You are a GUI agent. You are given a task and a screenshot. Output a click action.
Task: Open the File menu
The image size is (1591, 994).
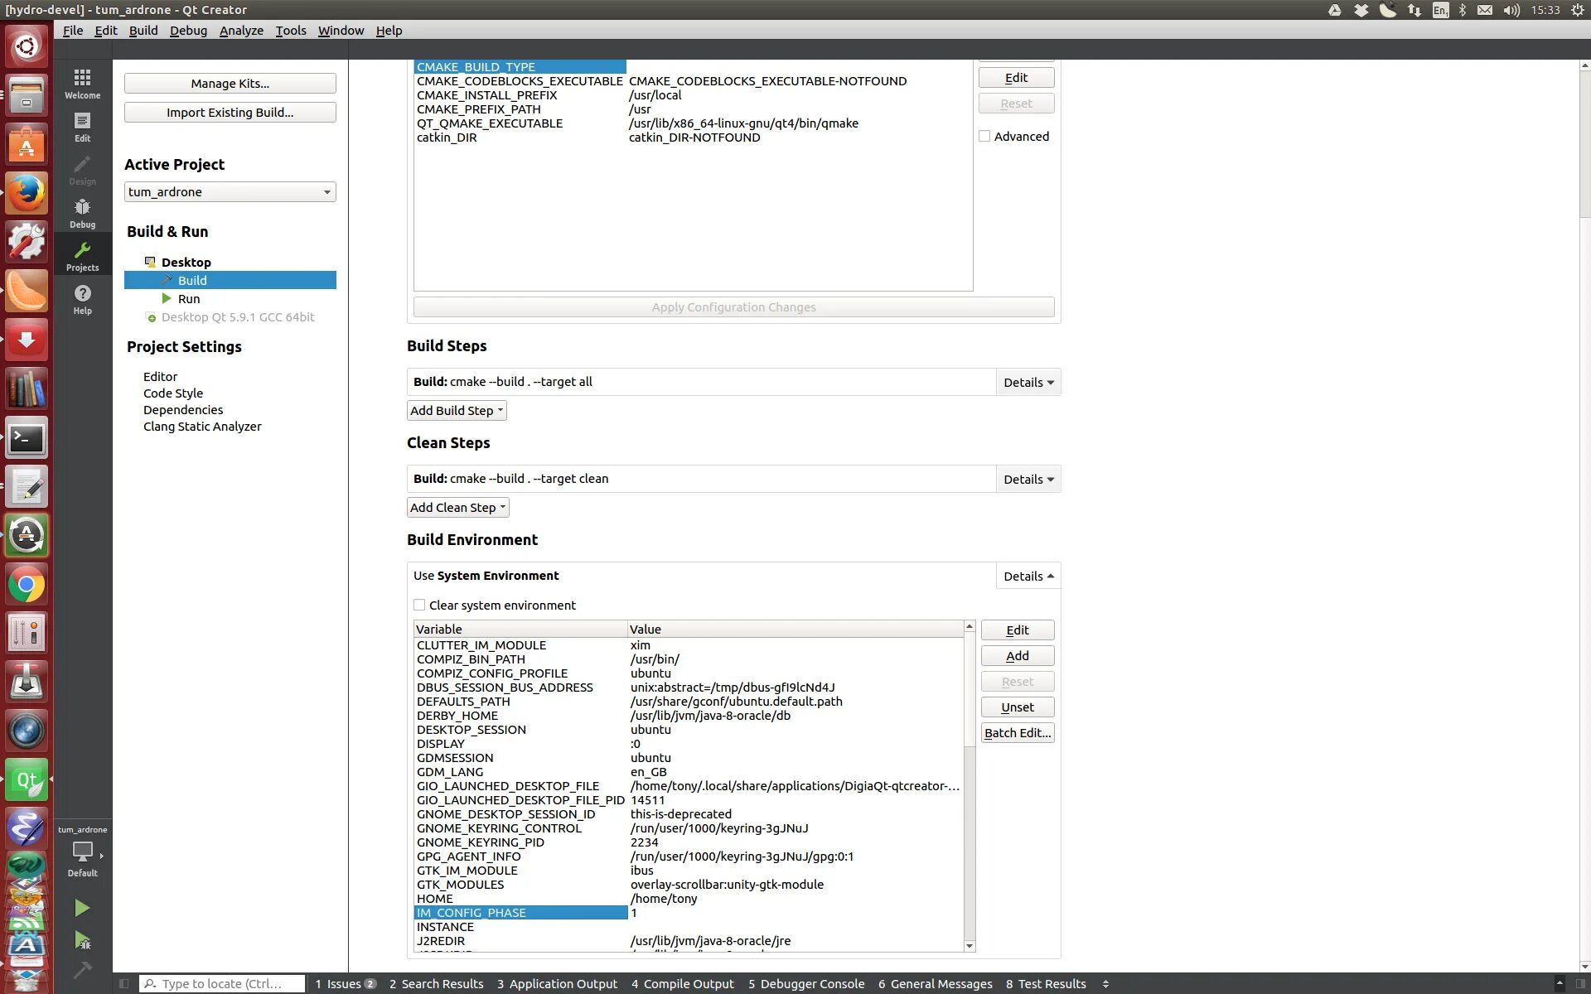(72, 30)
